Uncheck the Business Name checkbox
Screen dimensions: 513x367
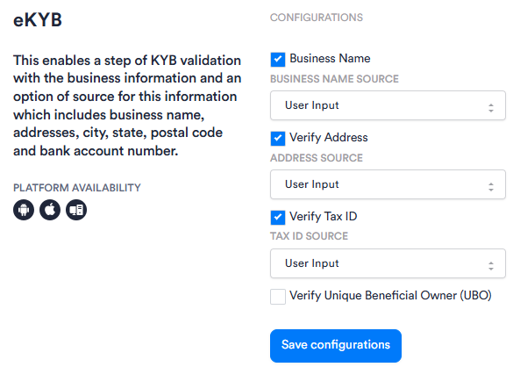pyautogui.click(x=278, y=60)
